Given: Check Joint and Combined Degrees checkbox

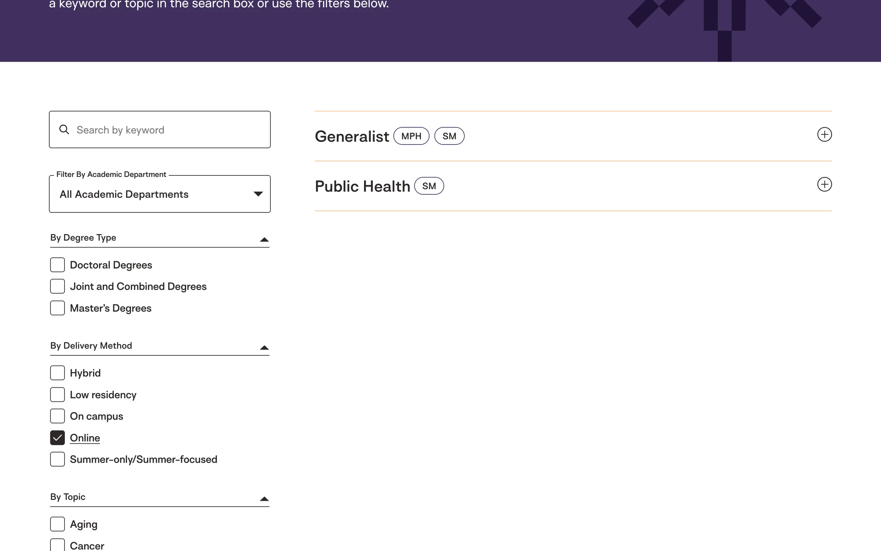Looking at the screenshot, I should tap(58, 286).
